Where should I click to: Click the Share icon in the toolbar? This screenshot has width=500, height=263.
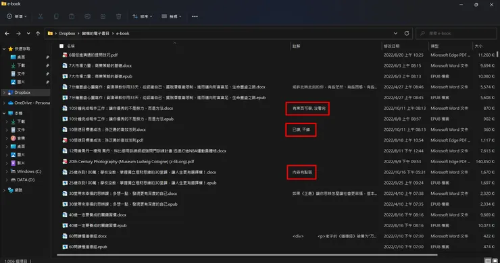[x=103, y=16]
